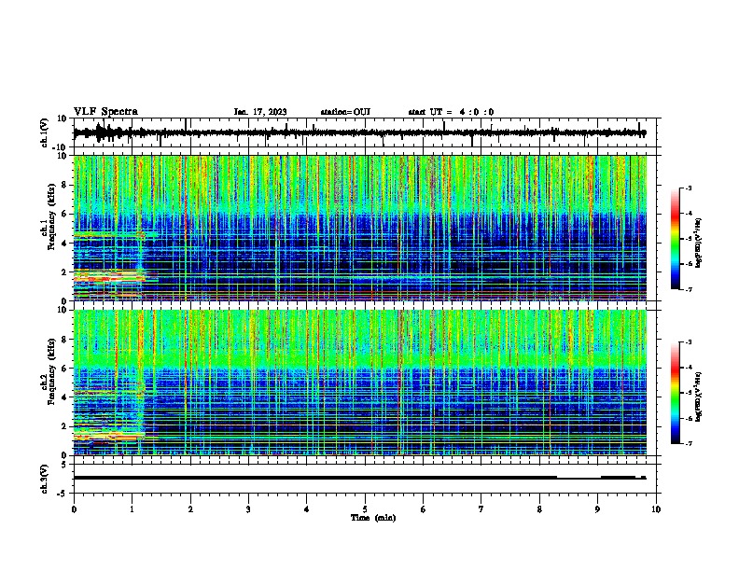Click the final time axis tick label "10"
Viewport: 739px width, 571px height.
coord(656,509)
